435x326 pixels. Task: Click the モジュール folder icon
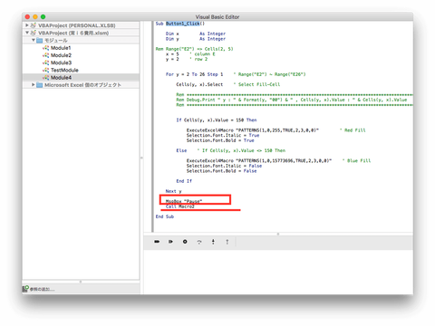click(x=40, y=41)
